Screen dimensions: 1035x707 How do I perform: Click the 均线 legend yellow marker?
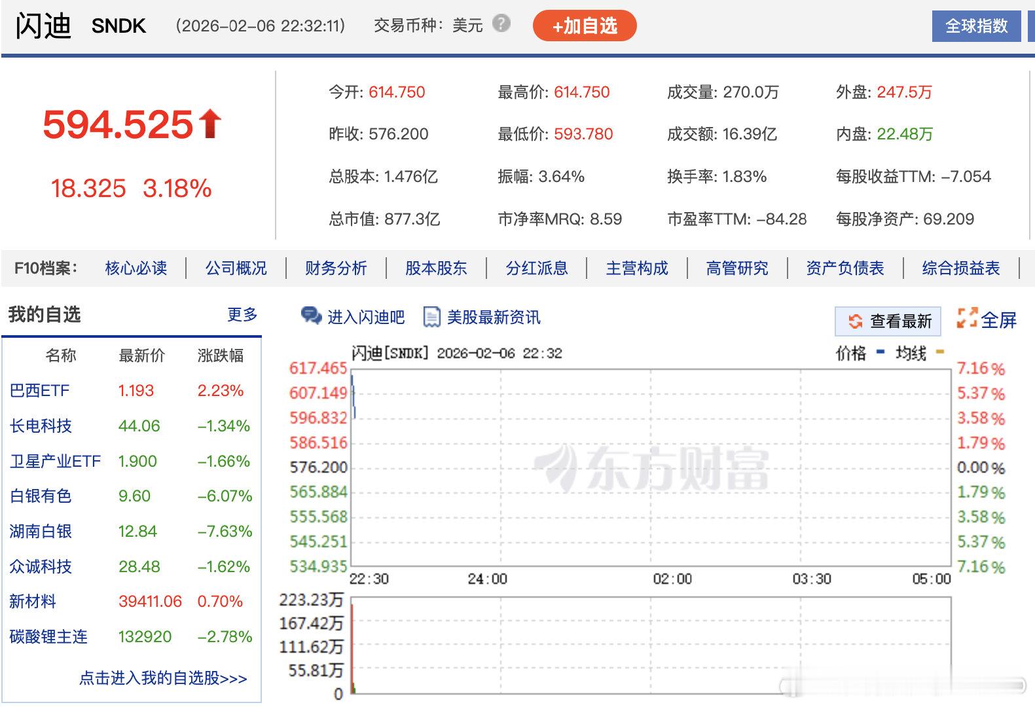(940, 353)
